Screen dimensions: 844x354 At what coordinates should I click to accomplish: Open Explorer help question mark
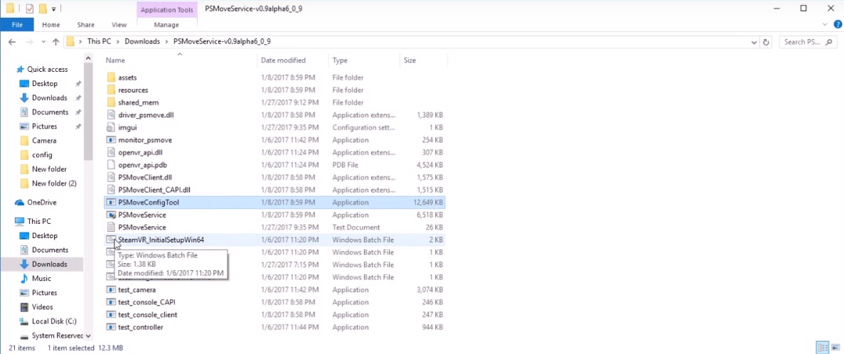(838, 24)
